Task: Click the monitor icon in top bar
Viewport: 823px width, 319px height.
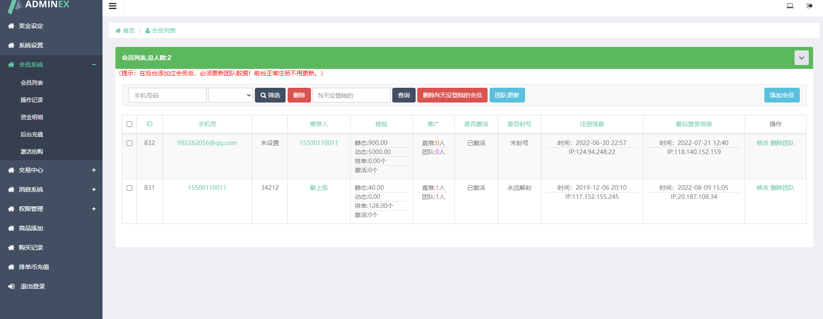Action: tap(790, 6)
